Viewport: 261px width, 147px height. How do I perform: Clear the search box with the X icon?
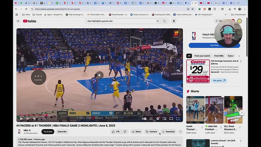point(157,21)
